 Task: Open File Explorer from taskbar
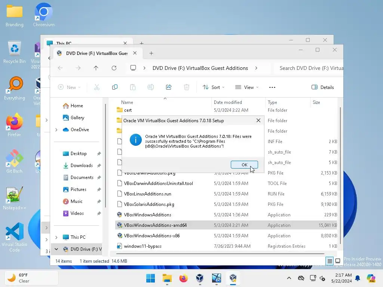tap(167, 278)
